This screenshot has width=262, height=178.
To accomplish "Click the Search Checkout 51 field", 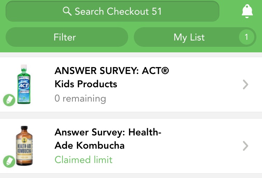I will (x=112, y=11).
